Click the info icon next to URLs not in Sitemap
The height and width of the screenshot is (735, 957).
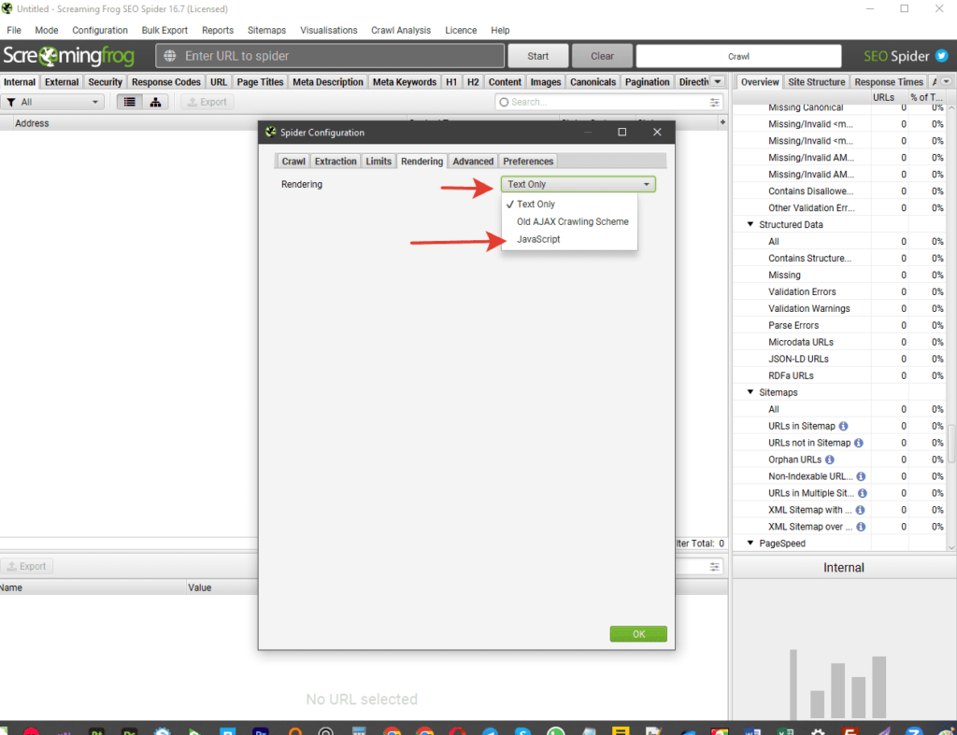tap(859, 443)
